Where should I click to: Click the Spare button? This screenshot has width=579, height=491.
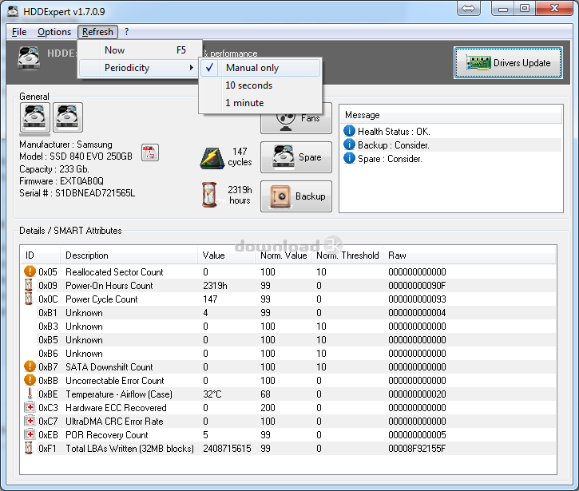pyautogui.click(x=295, y=157)
